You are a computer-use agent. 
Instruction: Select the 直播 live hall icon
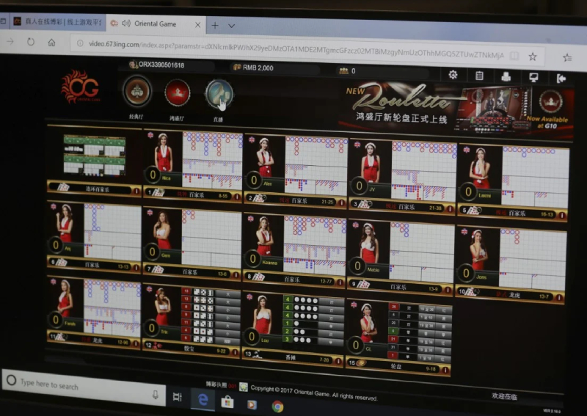pos(219,95)
